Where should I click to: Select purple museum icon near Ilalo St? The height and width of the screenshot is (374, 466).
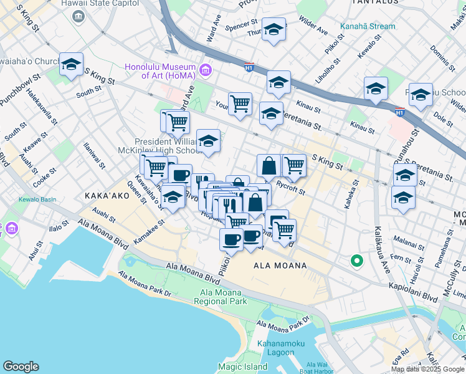pyautogui.click(x=12, y=229)
